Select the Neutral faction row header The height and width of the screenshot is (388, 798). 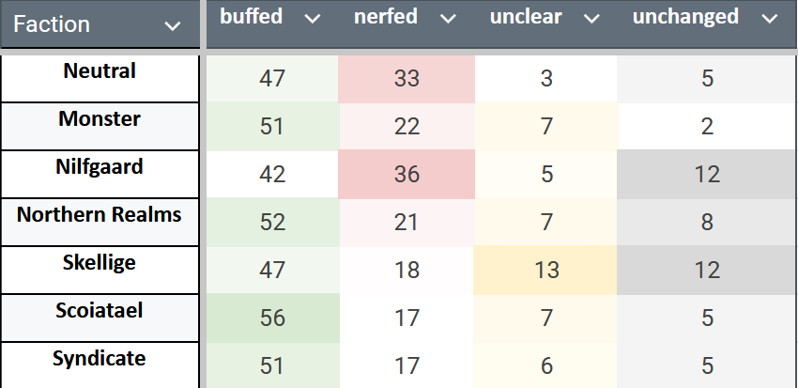(x=100, y=71)
